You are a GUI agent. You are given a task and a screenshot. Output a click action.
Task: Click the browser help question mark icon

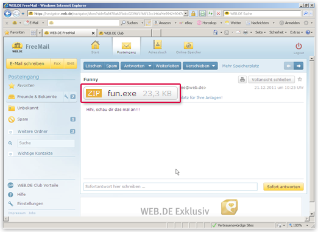pyautogui.click(x=308, y=32)
